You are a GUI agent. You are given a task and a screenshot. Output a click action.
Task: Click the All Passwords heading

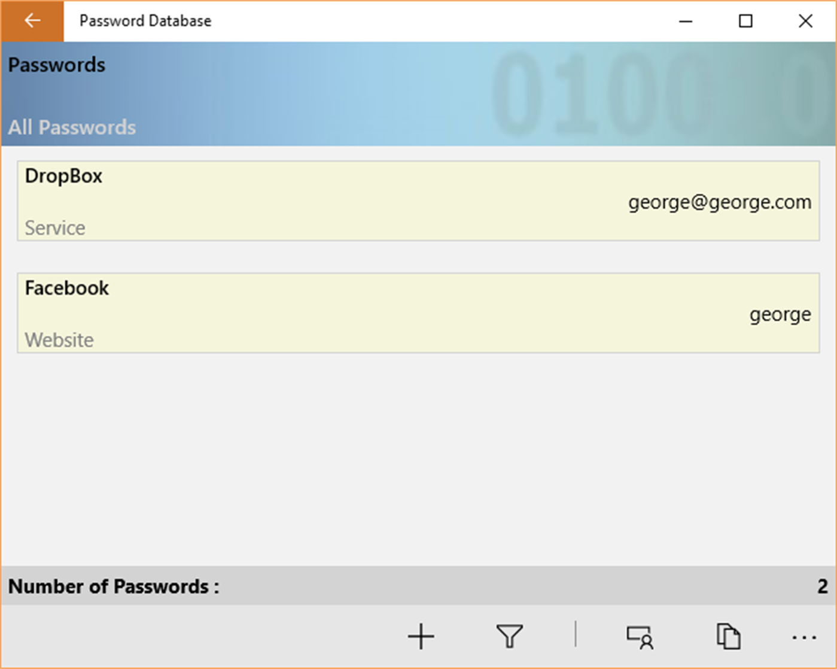click(x=72, y=127)
